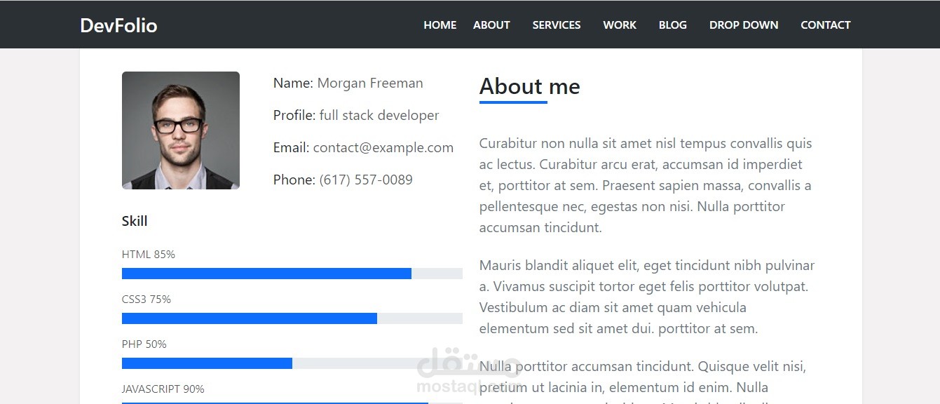The height and width of the screenshot is (404, 940).
Task: Click the profile portrait photo
Action: tap(181, 130)
